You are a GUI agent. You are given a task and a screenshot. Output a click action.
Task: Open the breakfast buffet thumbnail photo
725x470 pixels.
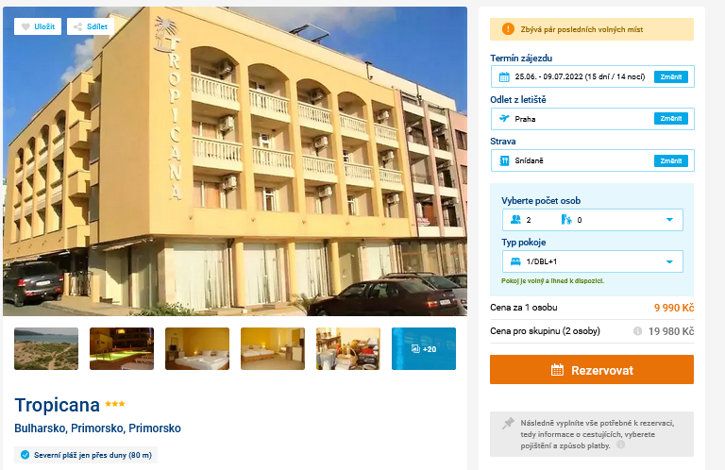[348, 349]
